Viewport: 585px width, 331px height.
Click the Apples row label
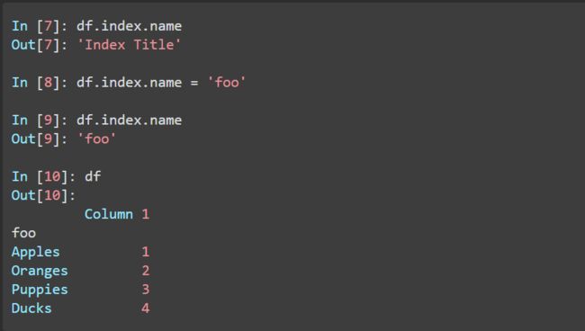click(35, 252)
